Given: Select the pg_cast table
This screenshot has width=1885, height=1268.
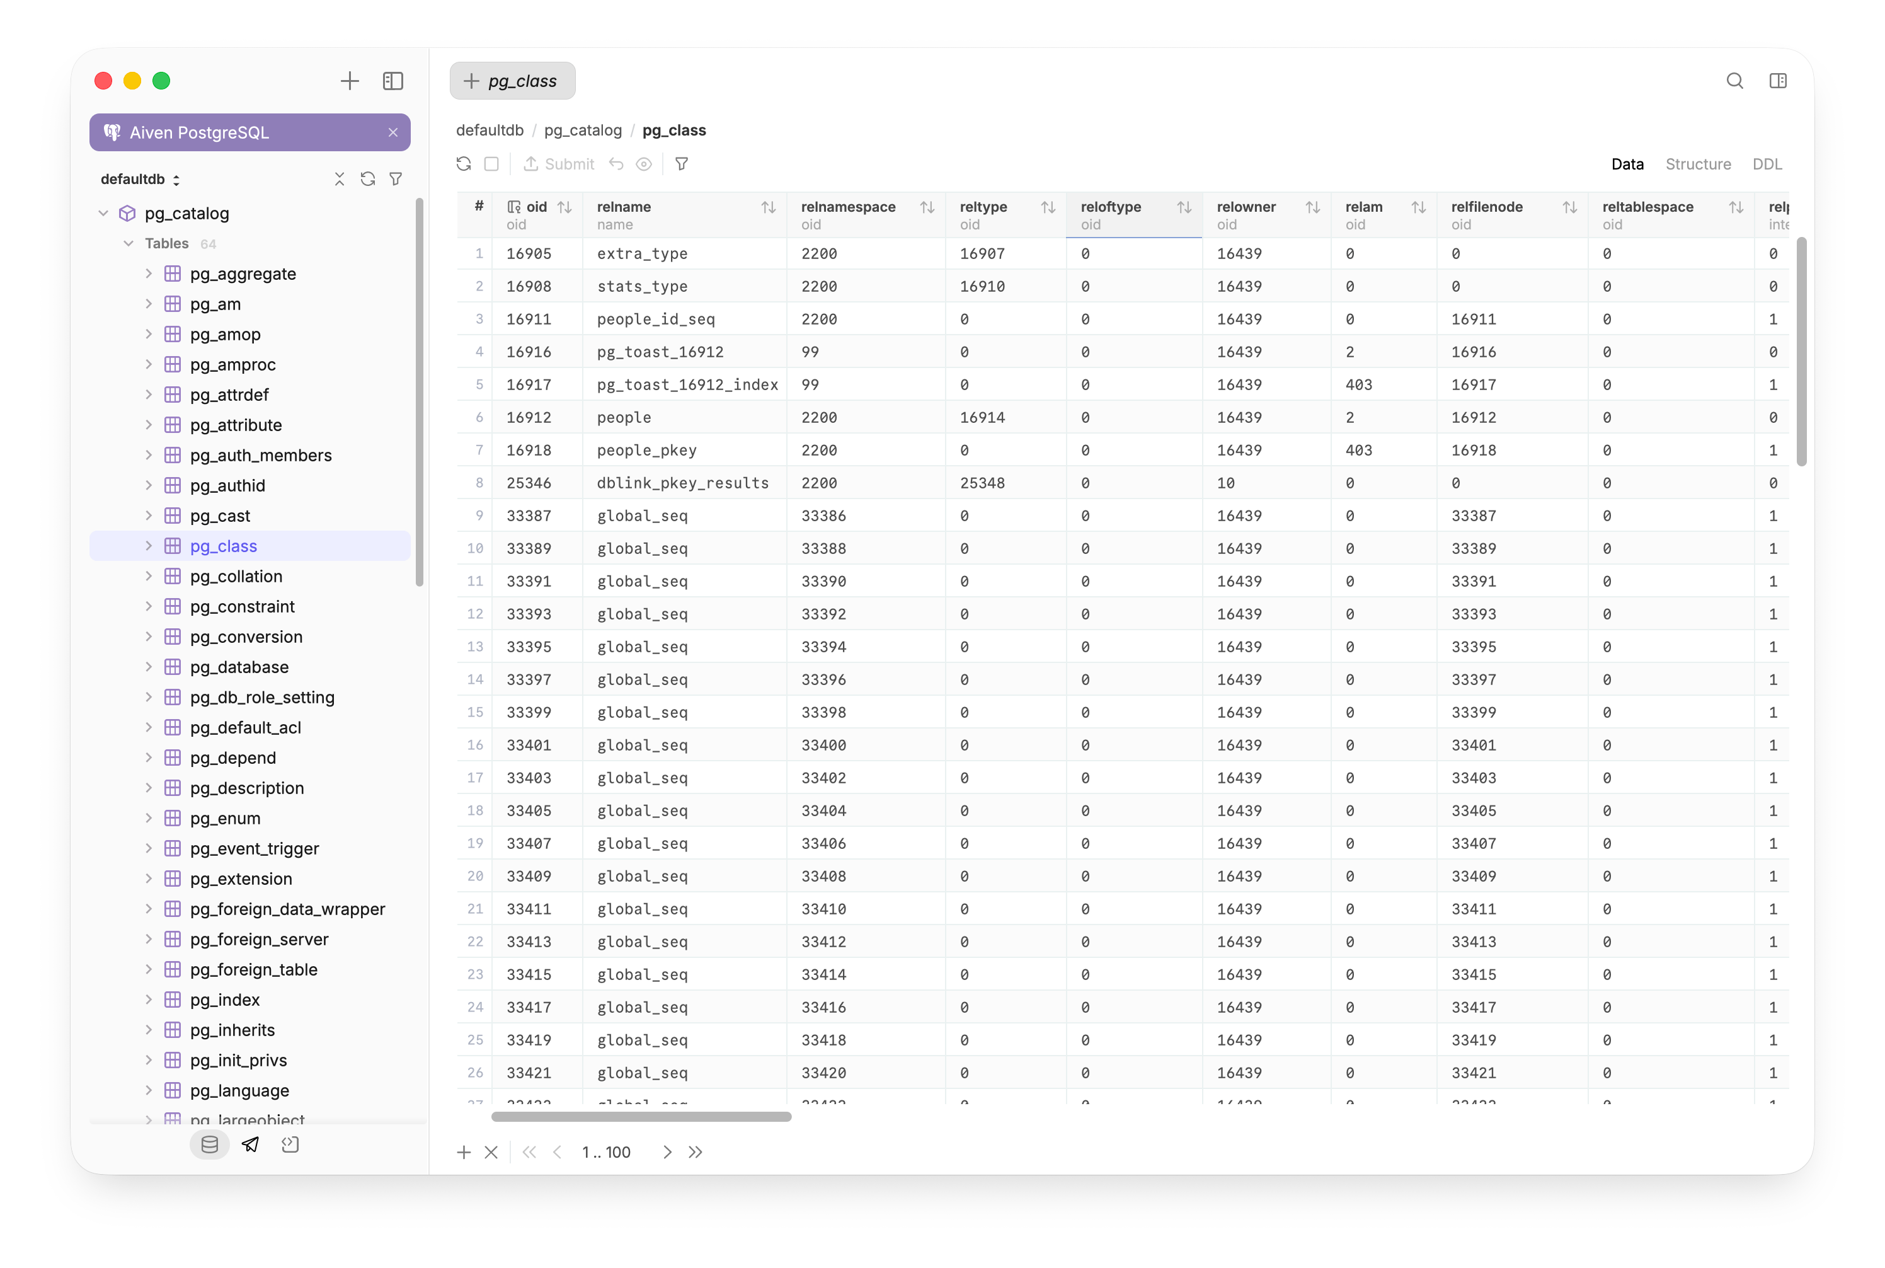Looking at the screenshot, I should (220, 516).
